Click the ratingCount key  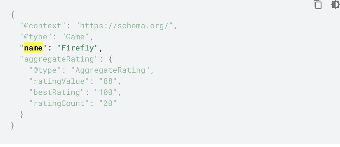point(59,103)
